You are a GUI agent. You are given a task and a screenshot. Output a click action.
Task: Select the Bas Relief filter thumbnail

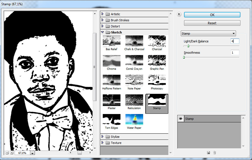click(111, 41)
